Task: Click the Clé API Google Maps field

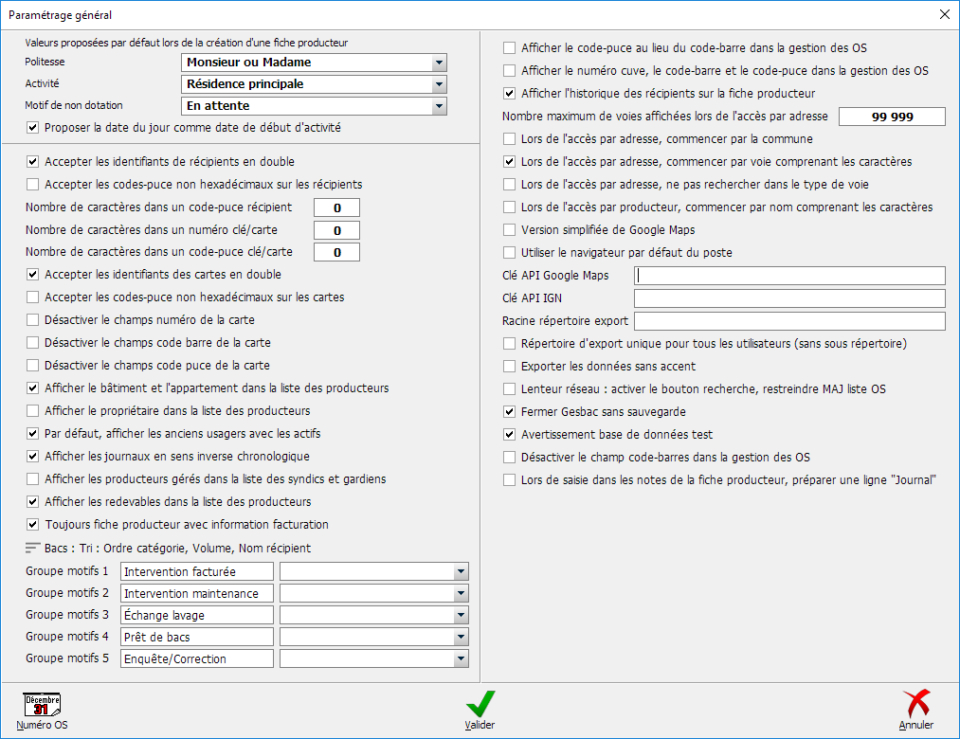Action: tap(790, 276)
